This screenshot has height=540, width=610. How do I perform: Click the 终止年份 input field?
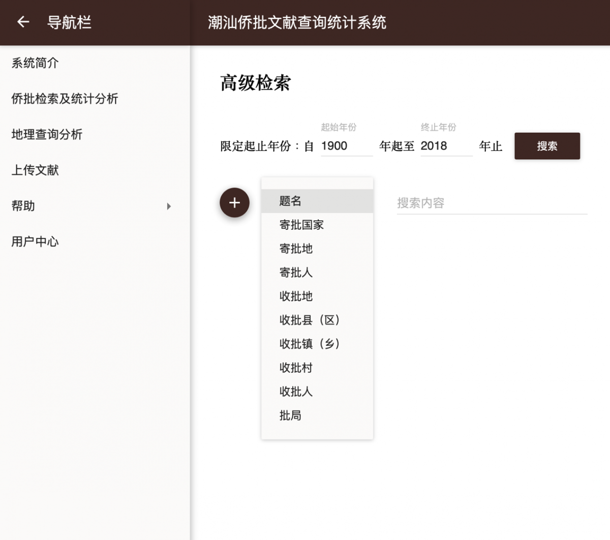pos(446,146)
